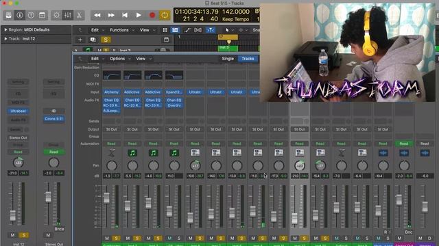Select mixer Tracks view tab

248,59
